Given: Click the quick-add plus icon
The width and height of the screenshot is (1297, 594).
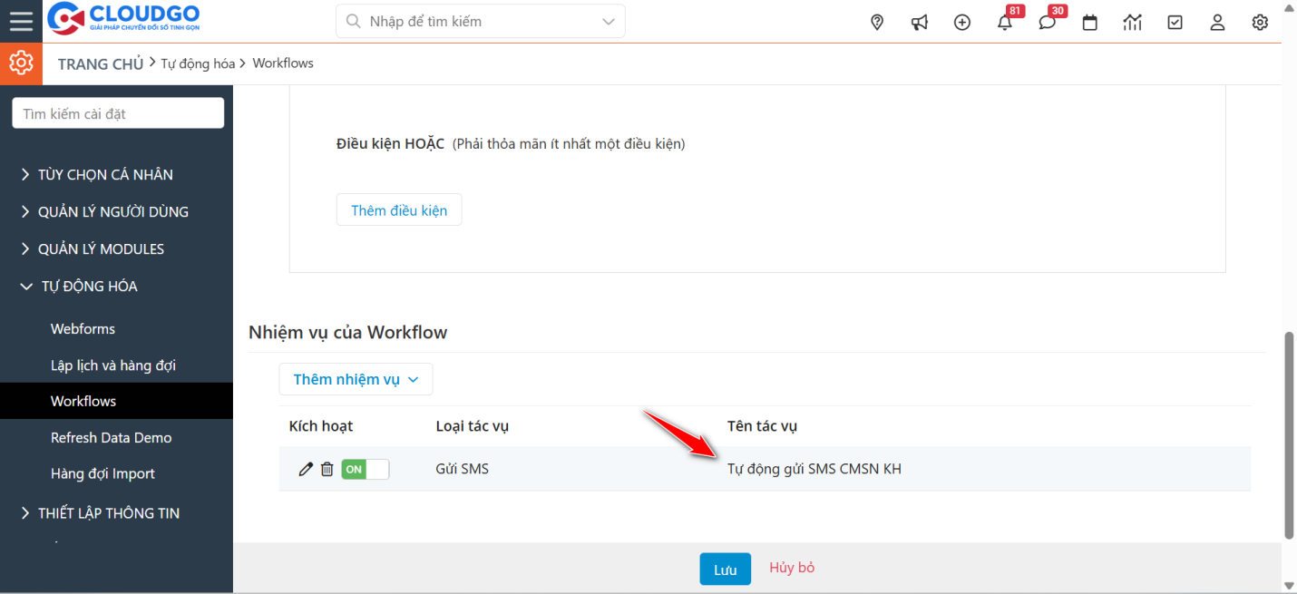Looking at the screenshot, I should [961, 22].
